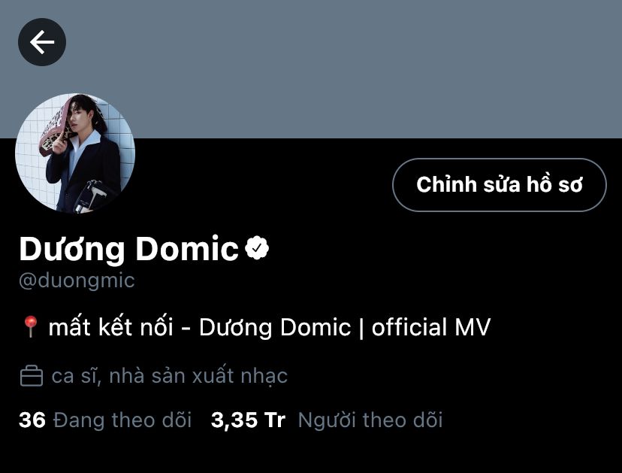
Task: Click the @duongmic username handle
Action: 77,280
